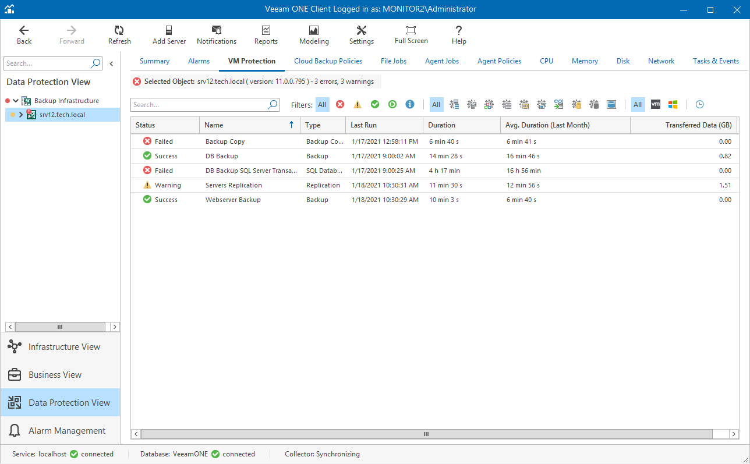The width and height of the screenshot is (750, 464).
Task: Sort by the Type column header
Action: (x=323, y=125)
